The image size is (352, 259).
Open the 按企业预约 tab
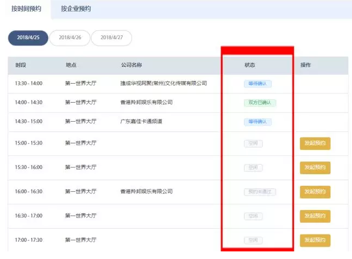click(x=76, y=9)
